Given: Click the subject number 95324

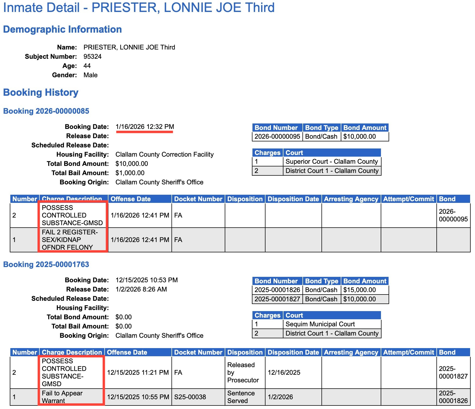Looking at the screenshot, I should [92, 57].
